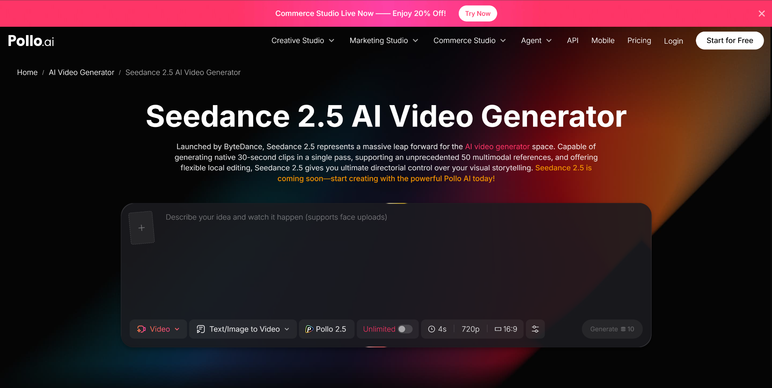Screen dimensions: 772x388
Task: Change the 4s duration setting
Action: coord(437,329)
